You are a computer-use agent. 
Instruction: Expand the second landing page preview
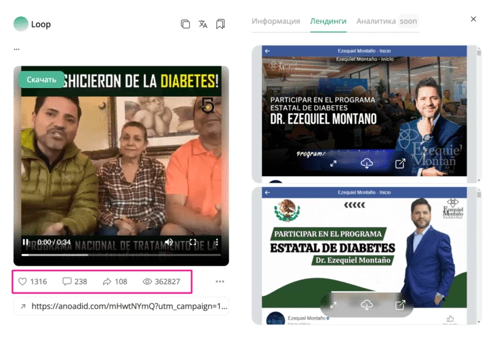coord(334,305)
